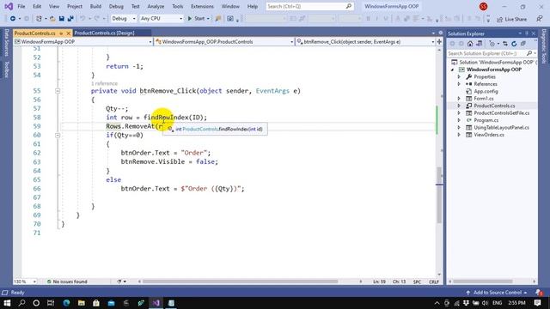Click the Feedback icon beside Live Share
The image size is (550, 309).
point(540,19)
